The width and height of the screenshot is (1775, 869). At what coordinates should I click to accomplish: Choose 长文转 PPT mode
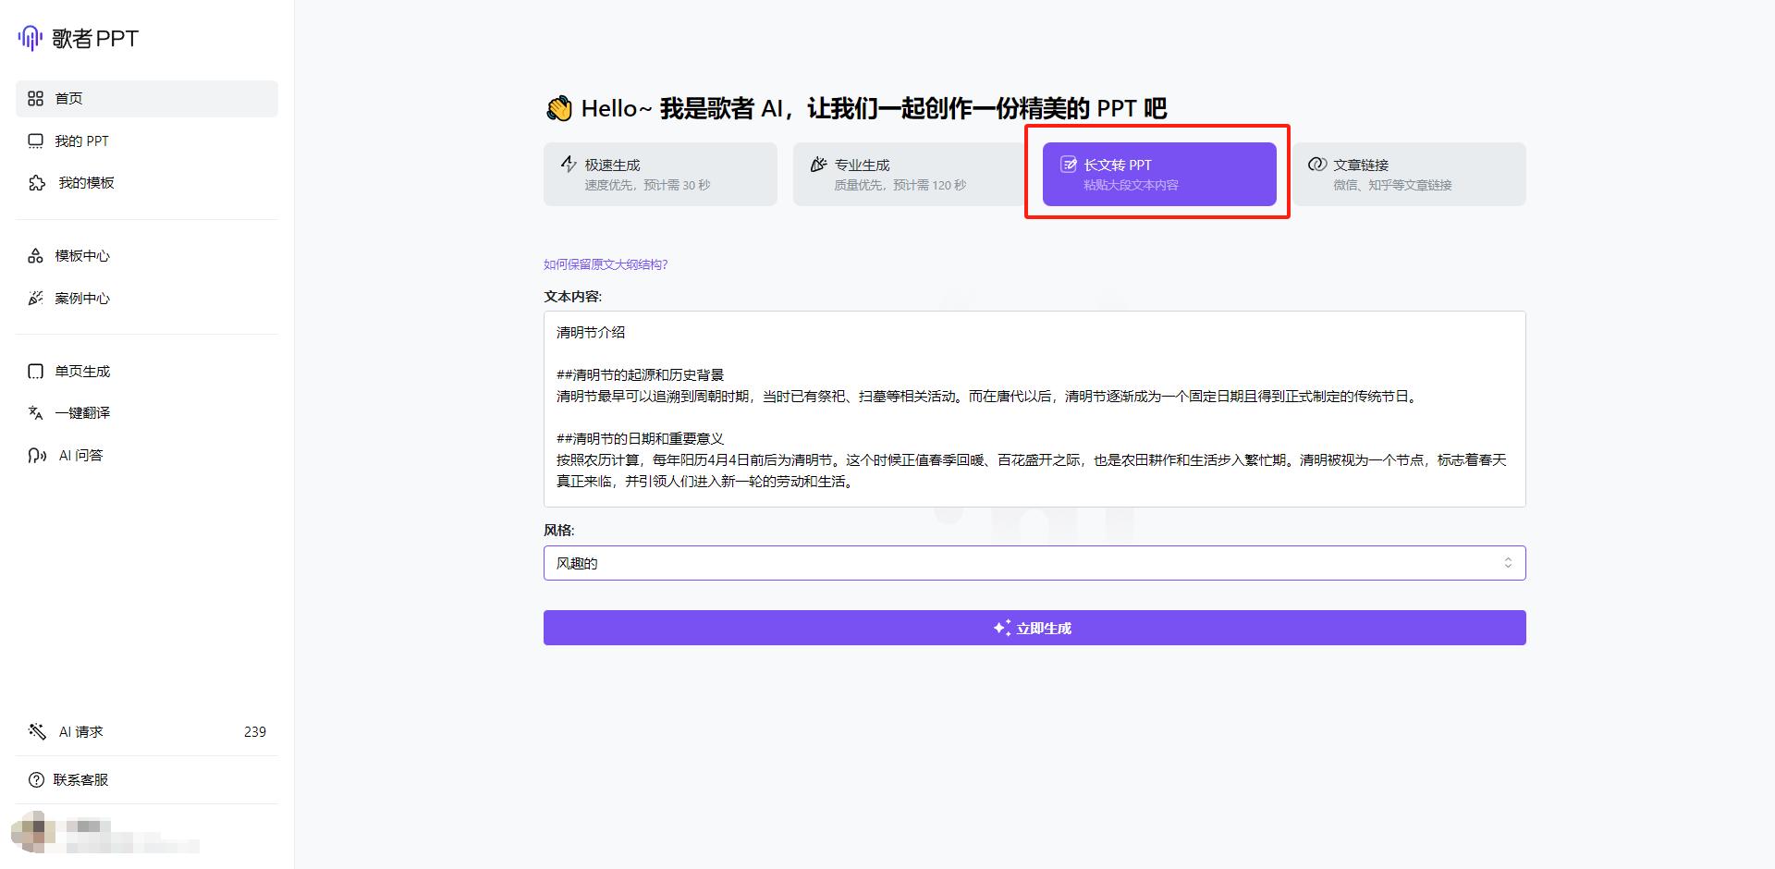[x=1157, y=174]
